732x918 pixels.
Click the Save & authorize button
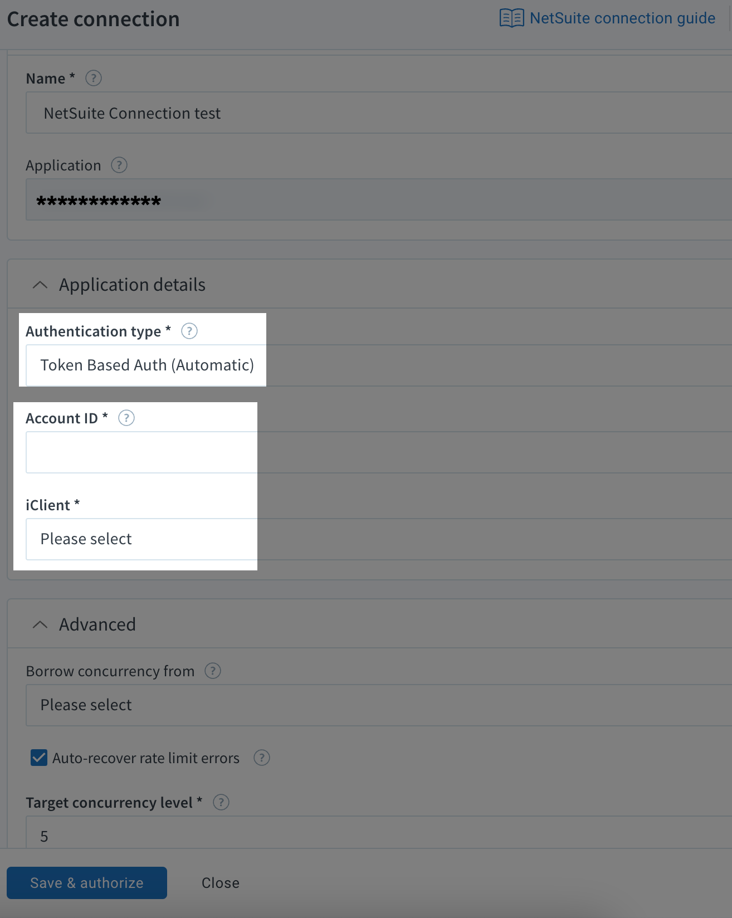87,882
